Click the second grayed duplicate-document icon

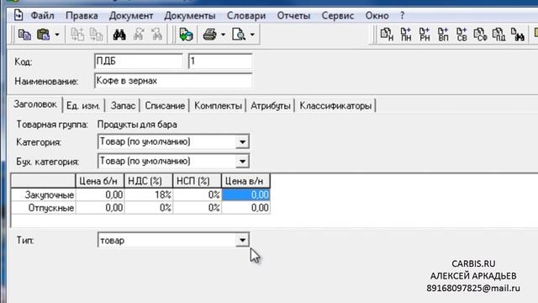(x=96, y=35)
